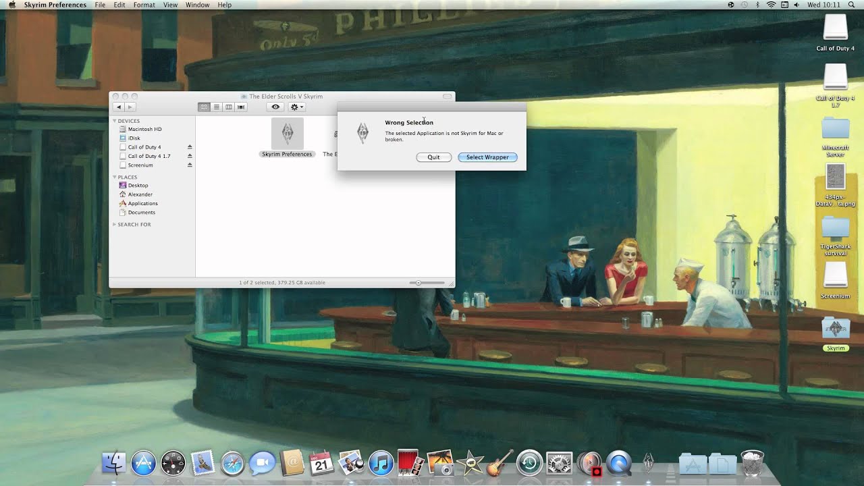The width and height of the screenshot is (864, 486).
Task: Click the Wi-Fi status icon
Action: coord(772,5)
